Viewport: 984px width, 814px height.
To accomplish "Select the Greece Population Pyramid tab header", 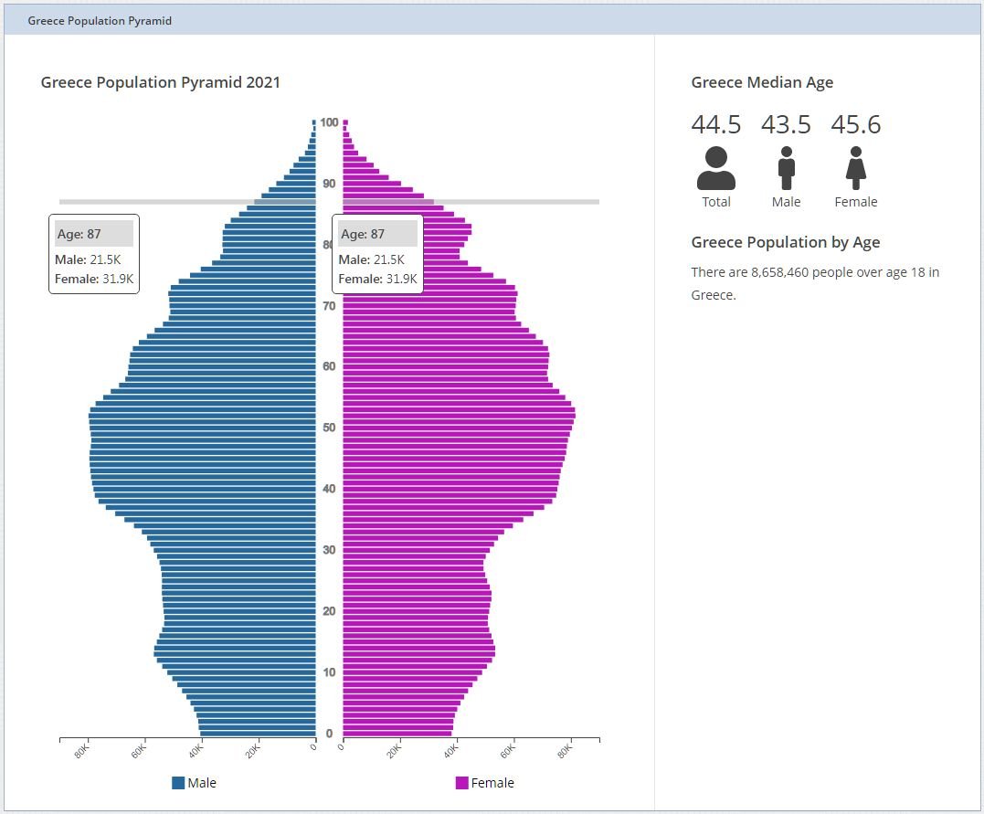I will (x=100, y=20).
